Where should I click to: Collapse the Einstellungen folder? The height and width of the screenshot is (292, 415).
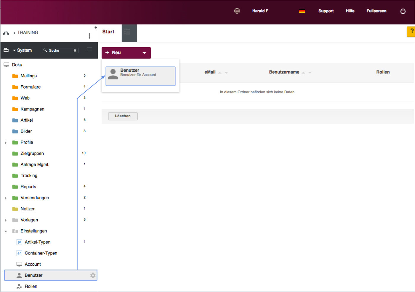pyautogui.click(x=6, y=231)
